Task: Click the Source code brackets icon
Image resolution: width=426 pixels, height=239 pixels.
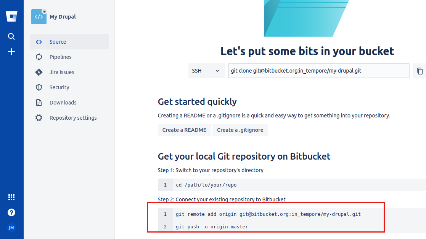Action: (x=39, y=42)
